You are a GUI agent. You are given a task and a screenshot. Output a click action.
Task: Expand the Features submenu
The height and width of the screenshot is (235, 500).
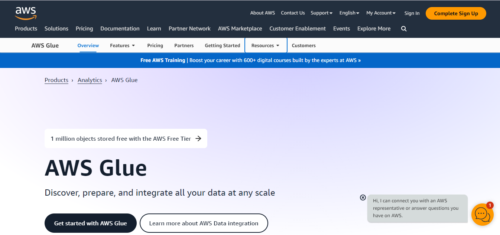click(123, 46)
